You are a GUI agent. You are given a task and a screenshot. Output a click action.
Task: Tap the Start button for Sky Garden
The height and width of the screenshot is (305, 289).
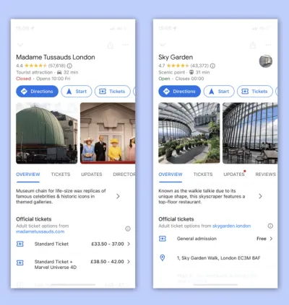click(219, 92)
